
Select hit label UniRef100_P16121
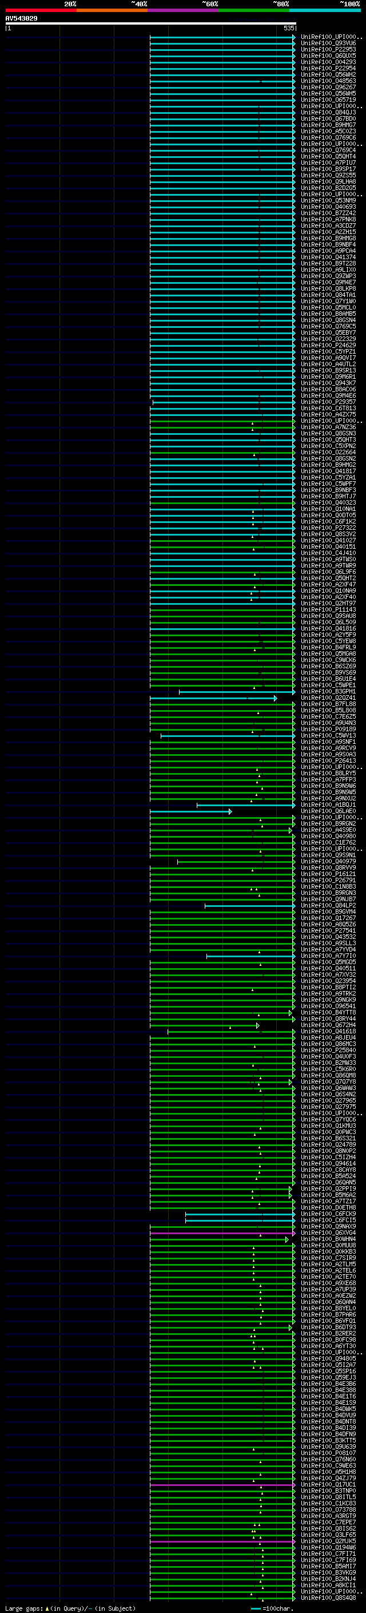tap(328, 874)
